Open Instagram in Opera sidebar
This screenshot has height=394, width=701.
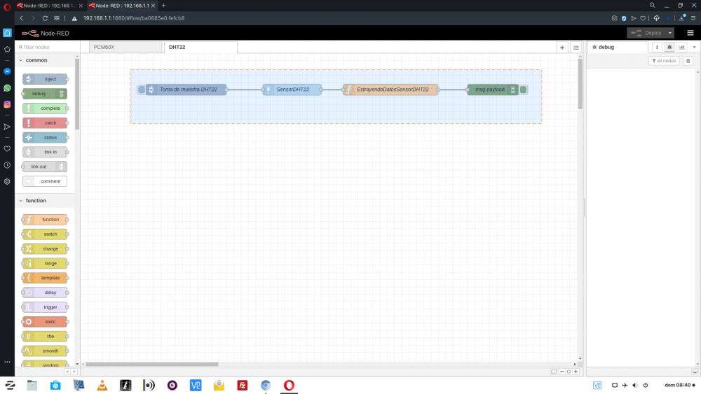[7, 104]
